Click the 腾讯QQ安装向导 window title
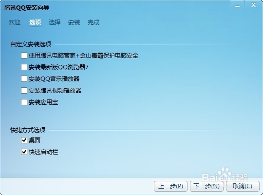Viewport: 263px width, 195px height. point(27,8)
